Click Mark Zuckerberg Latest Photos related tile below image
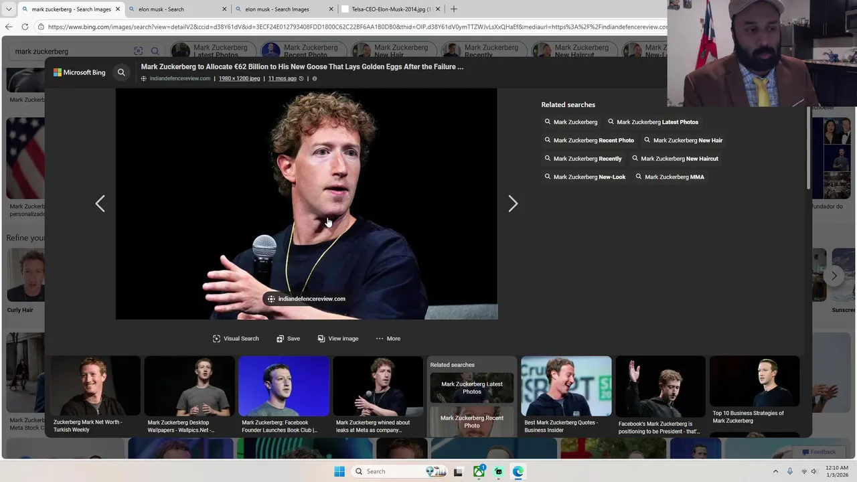This screenshot has height=482, width=857. (x=472, y=388)
